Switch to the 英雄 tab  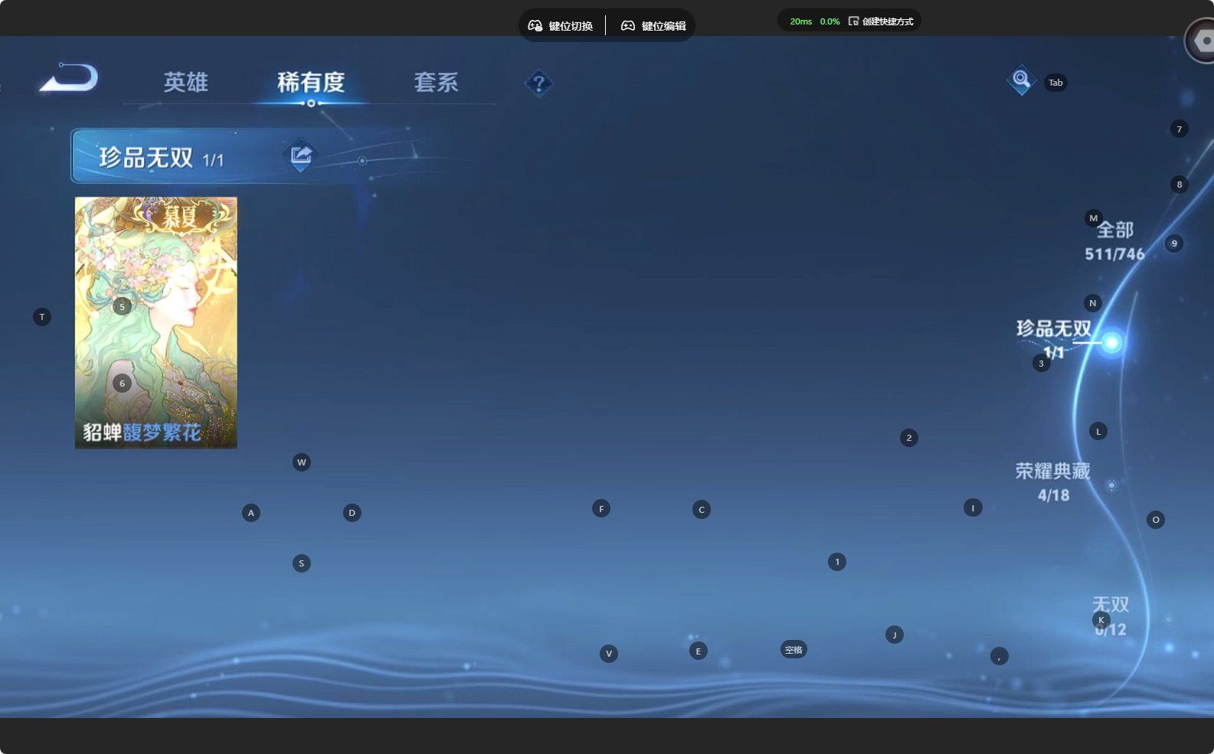coord(185,82)
